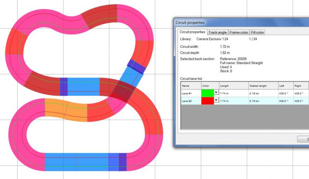Open Lane #1 color dropdown arrow
Screen dimensions: 309x179
pyautogui.click(x=216, y=93)
